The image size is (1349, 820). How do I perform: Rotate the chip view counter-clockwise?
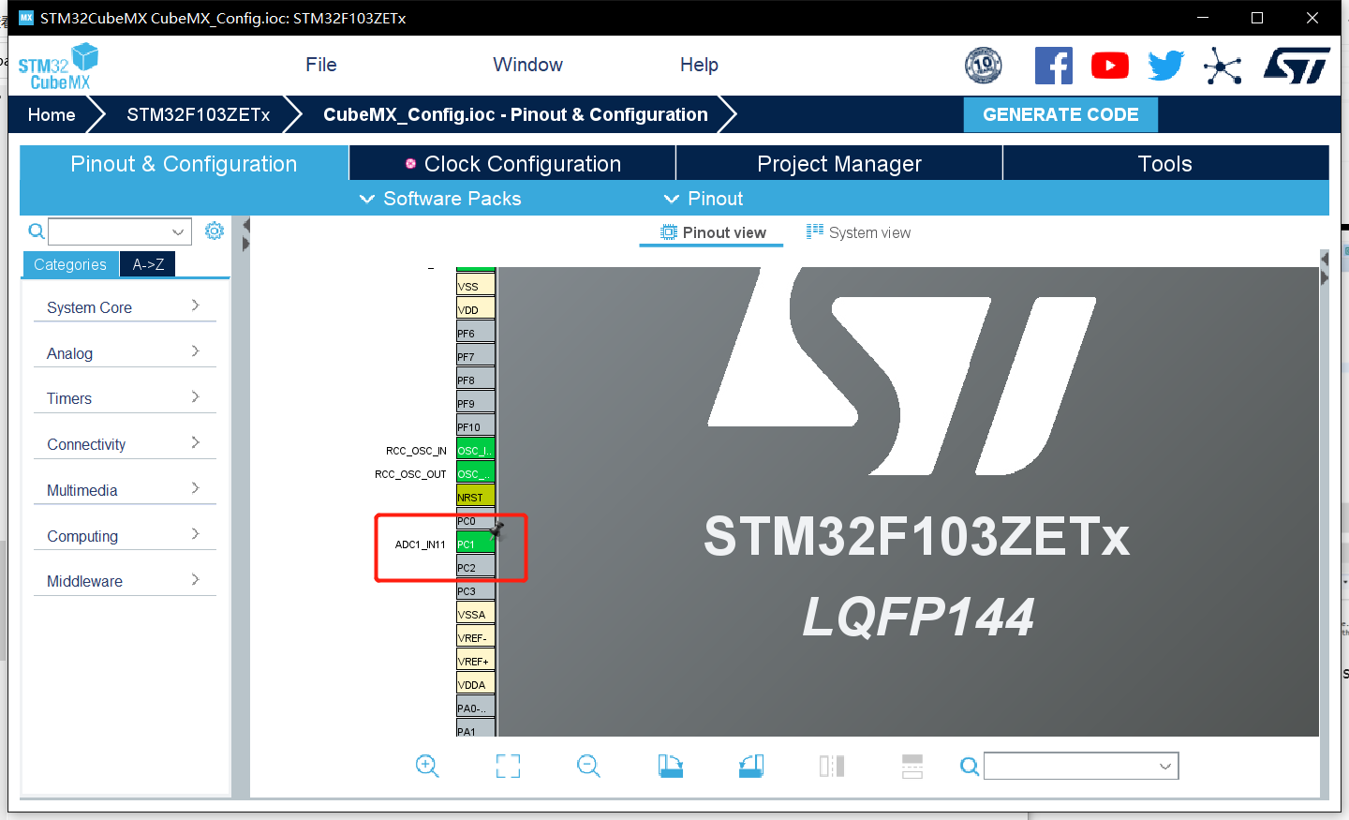pyautogui.click(x=750, y=766)
